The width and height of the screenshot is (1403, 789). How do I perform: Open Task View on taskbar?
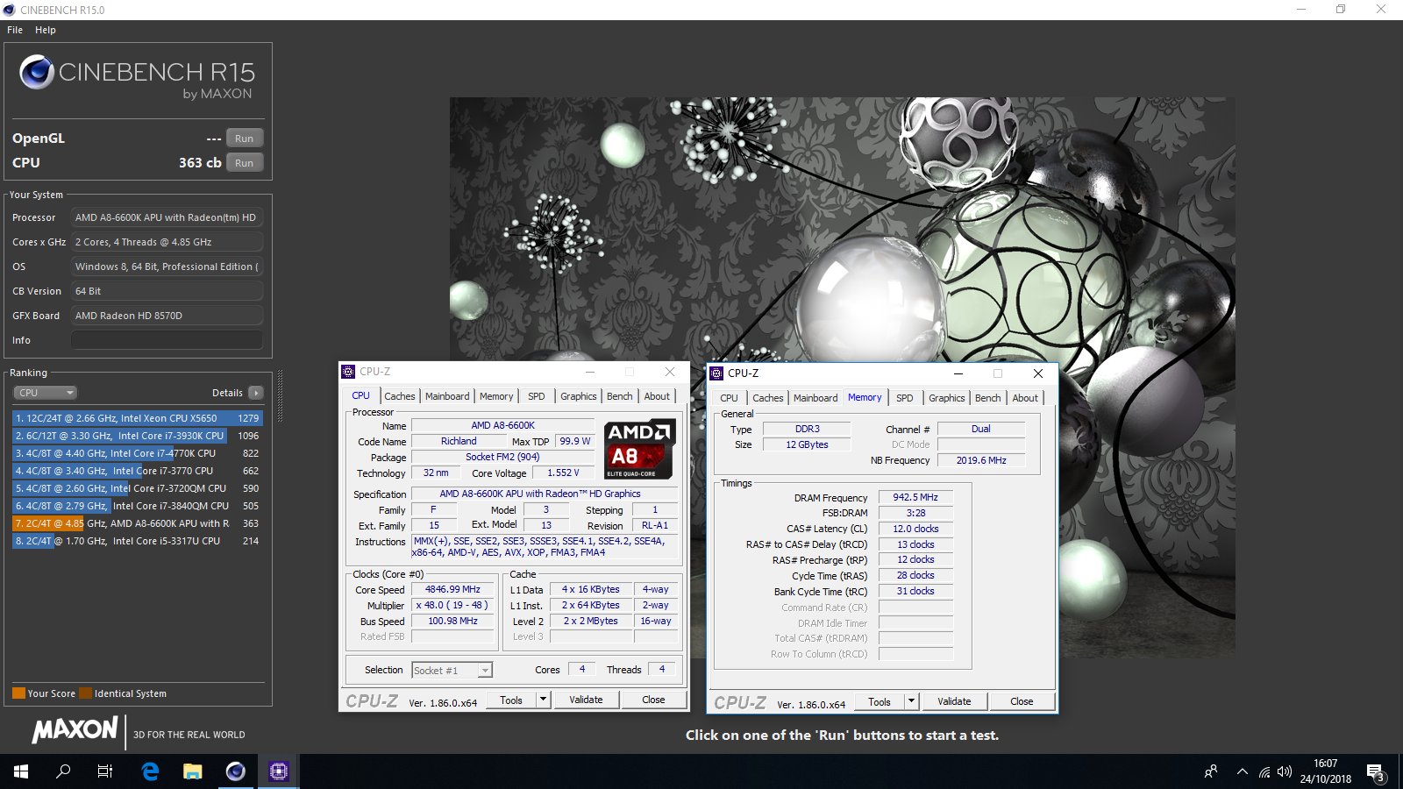tap(105, 771)
